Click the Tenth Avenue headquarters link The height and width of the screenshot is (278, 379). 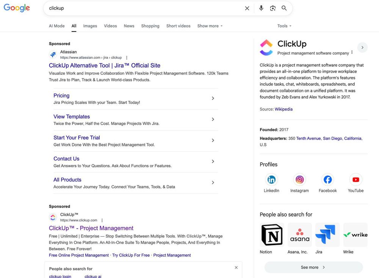[309, 138]
